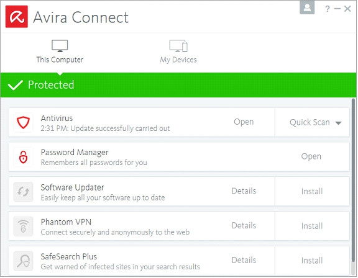This screenshot has width=358, height=278.
Task: Click the Antivirus title text
Action: [57, 119]
